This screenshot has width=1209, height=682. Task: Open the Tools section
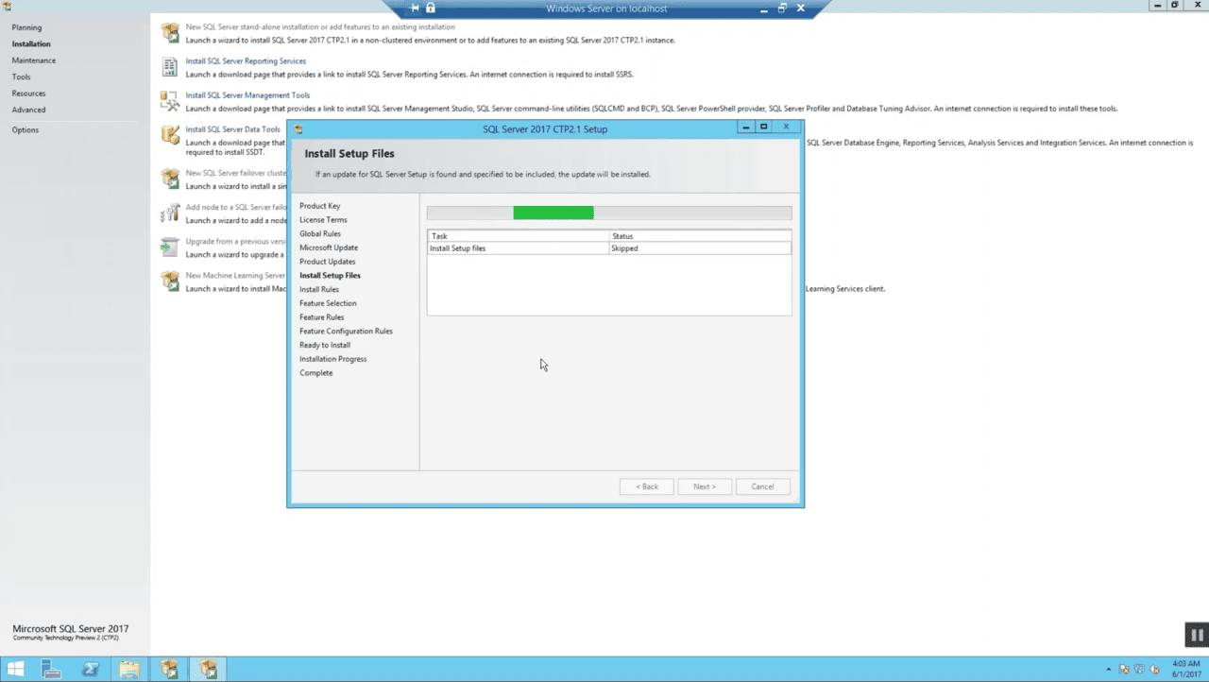[x=21, y=77]
